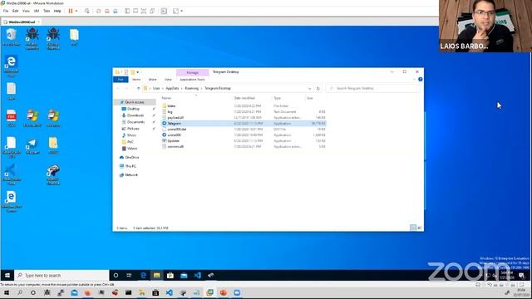This screenshot has height=299, width=532.
Task: Click Roaming in the address breadcrumb
Action: tap(191, 88)
